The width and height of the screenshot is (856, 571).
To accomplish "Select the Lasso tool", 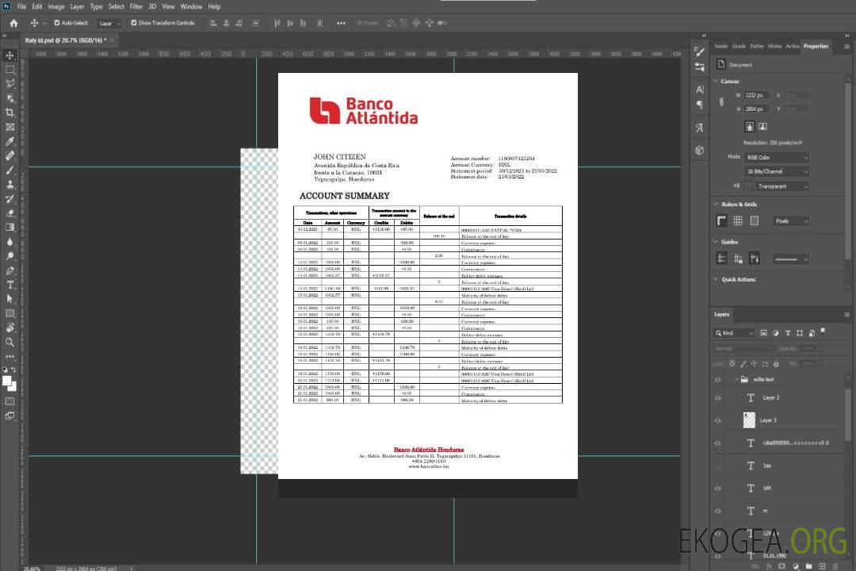I will [x=10, y=83].
